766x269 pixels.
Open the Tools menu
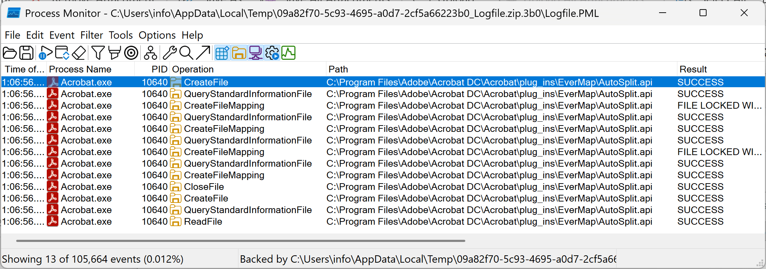click(x=121, y=35)
